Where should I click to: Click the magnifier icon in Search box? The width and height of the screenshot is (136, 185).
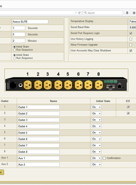pyautogui.click(x=86, y=13)
